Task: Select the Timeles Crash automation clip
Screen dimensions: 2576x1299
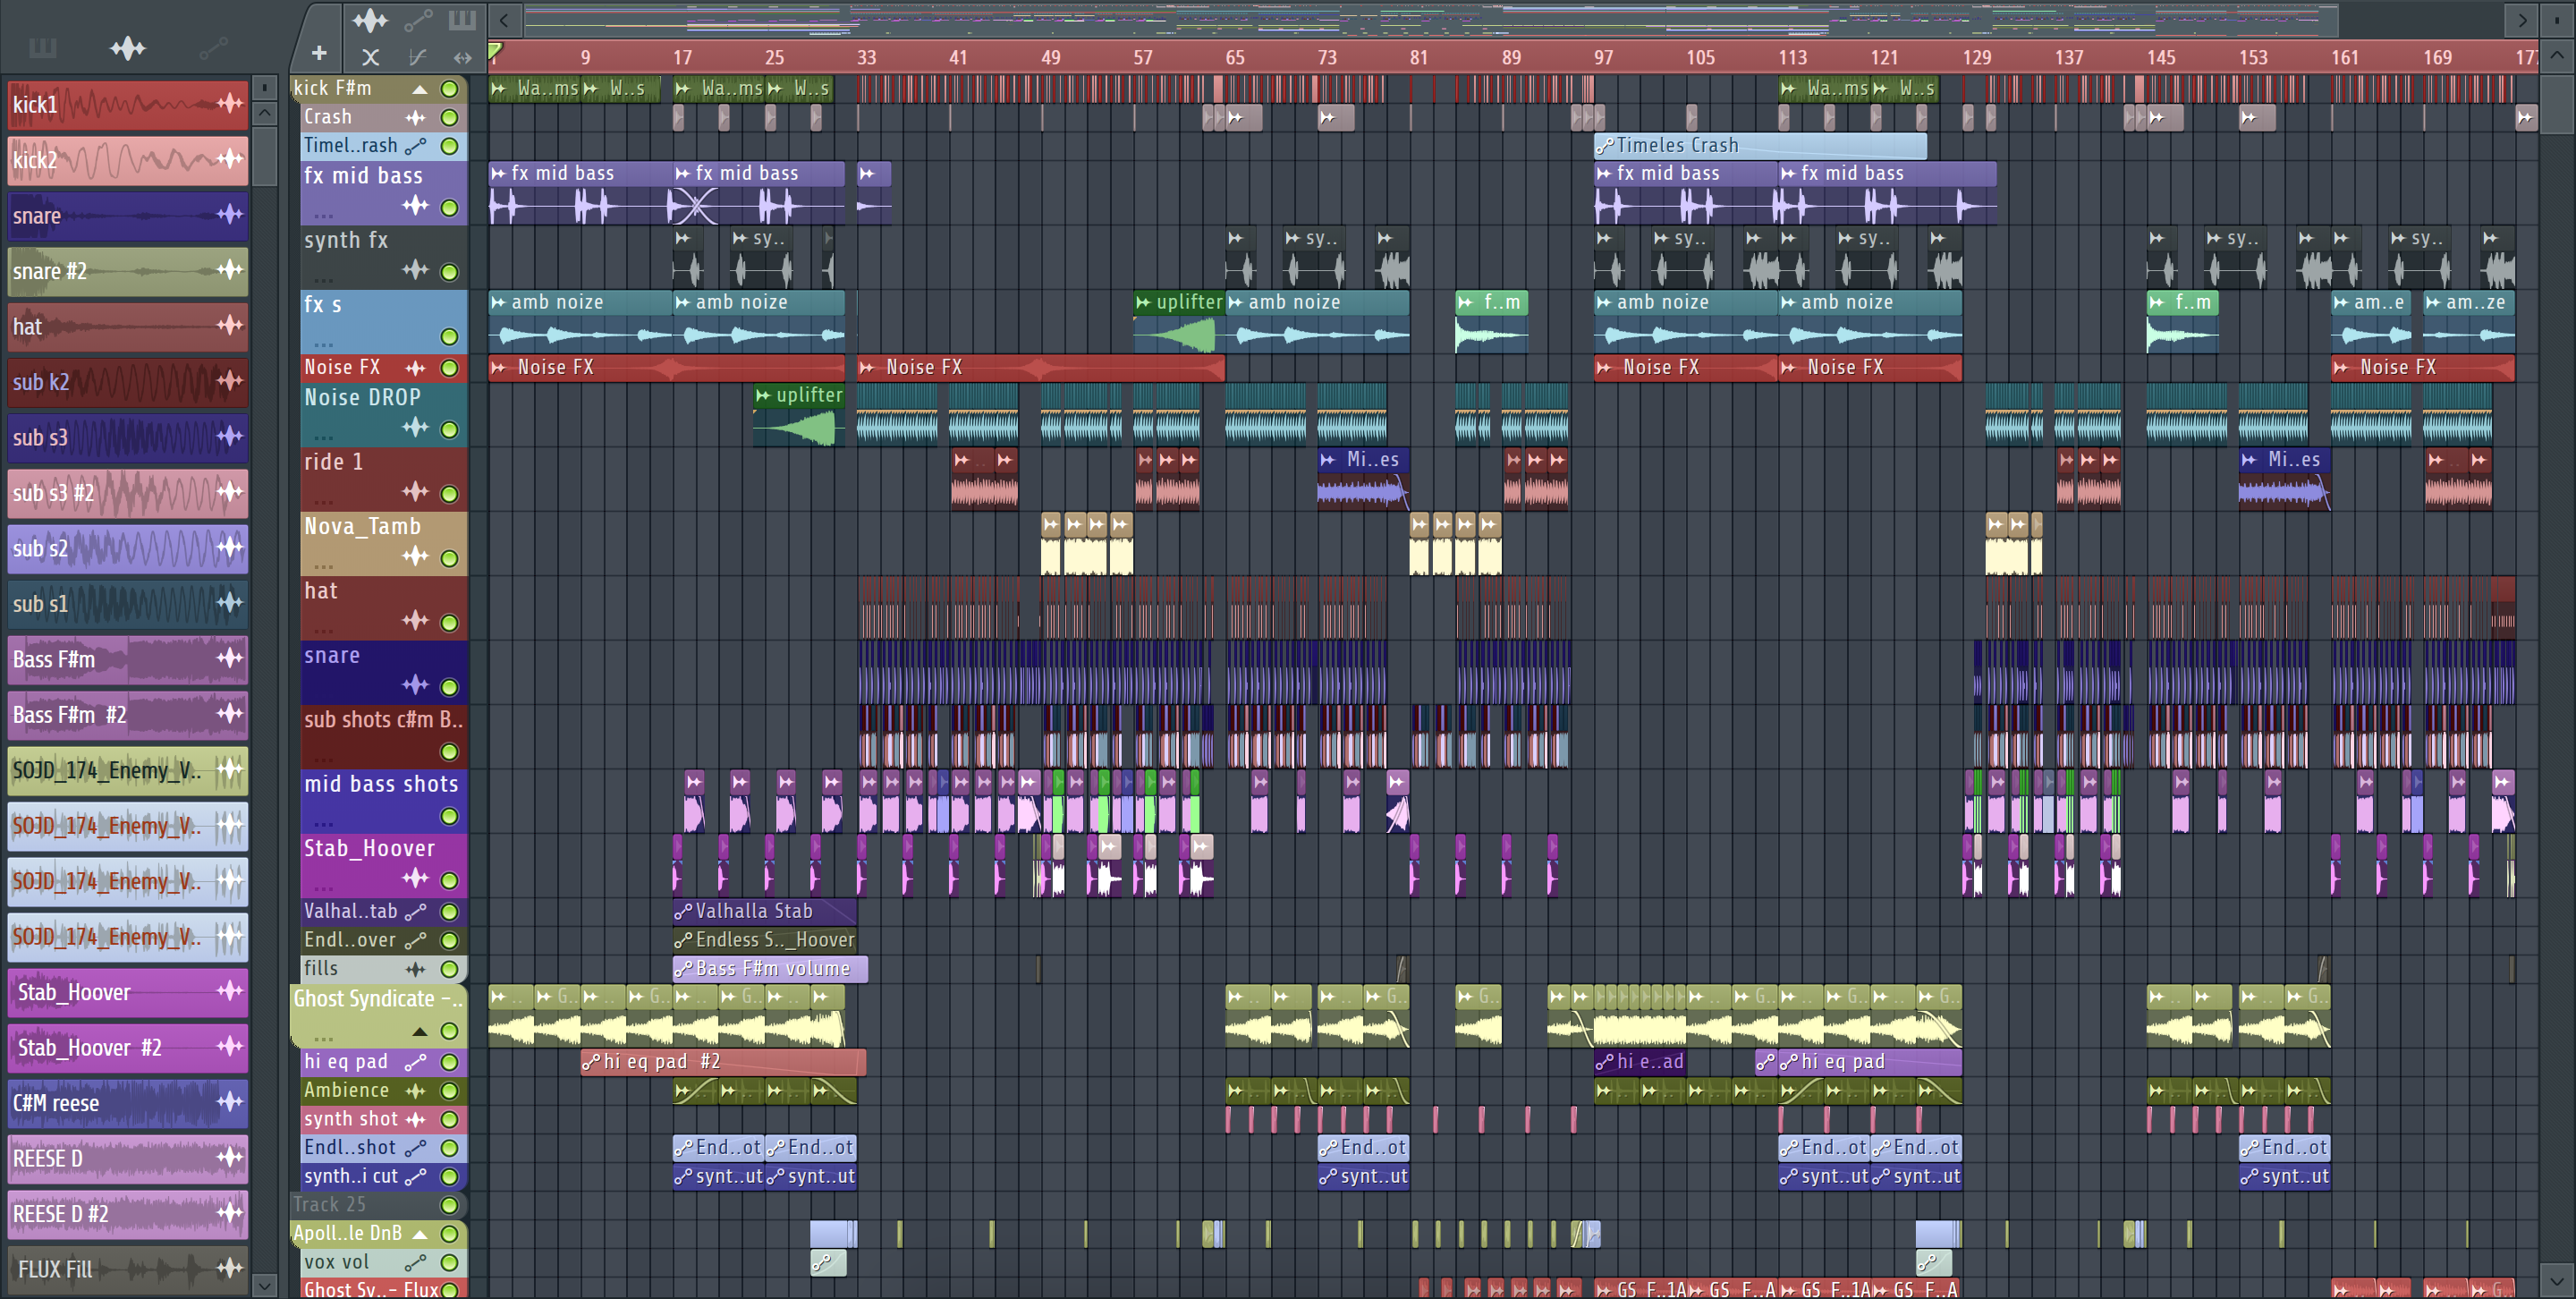Action: 1760,146
